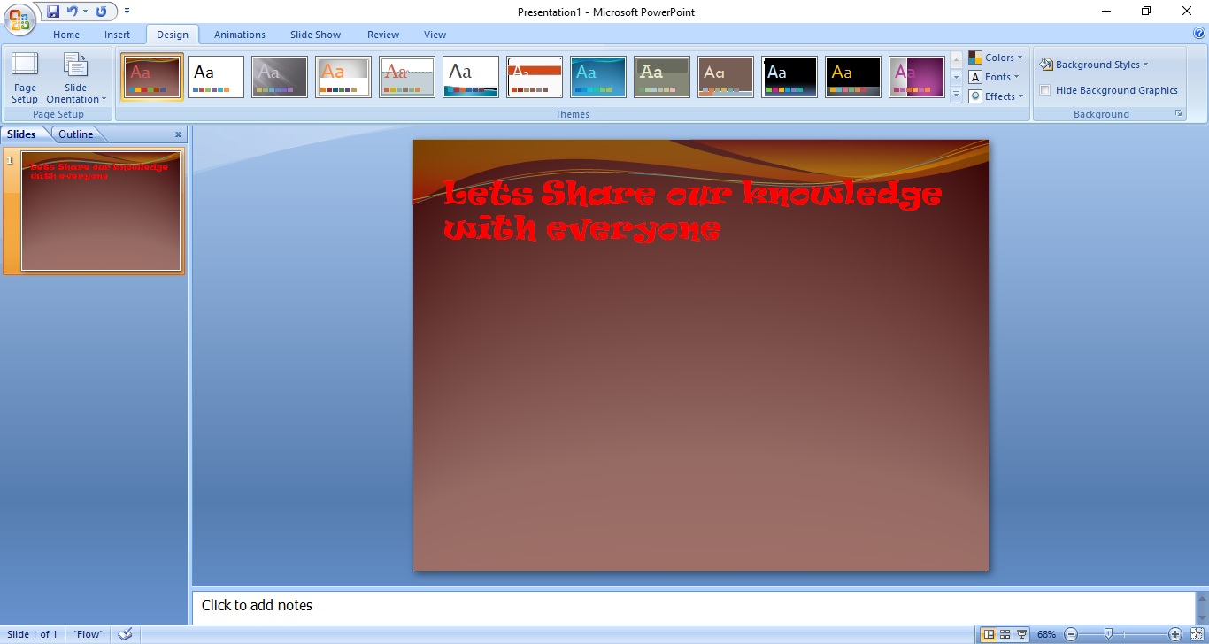The height and width of the screenshot is (644, 1209).
Task: Click the Redo/Repeat icon
Action: pyautogui.click(x=101, y=11)
